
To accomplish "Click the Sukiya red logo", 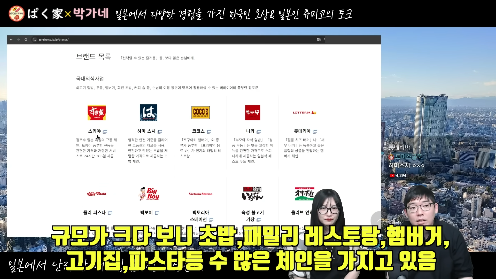I will pos(97,113).
